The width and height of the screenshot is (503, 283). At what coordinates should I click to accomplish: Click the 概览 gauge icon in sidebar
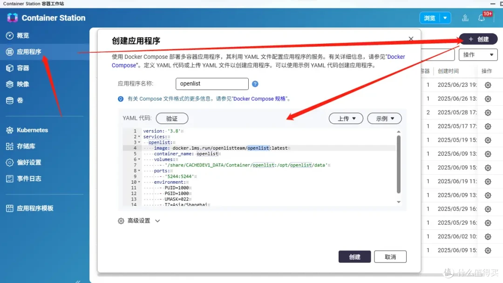tap(10, 35)
